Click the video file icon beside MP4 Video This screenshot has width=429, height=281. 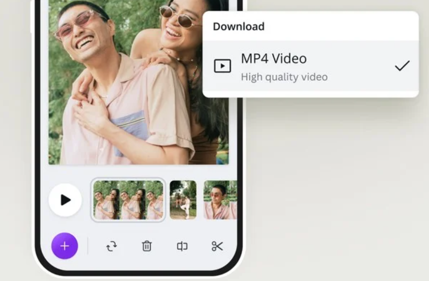pyautogui.click(x=222, y=66)
